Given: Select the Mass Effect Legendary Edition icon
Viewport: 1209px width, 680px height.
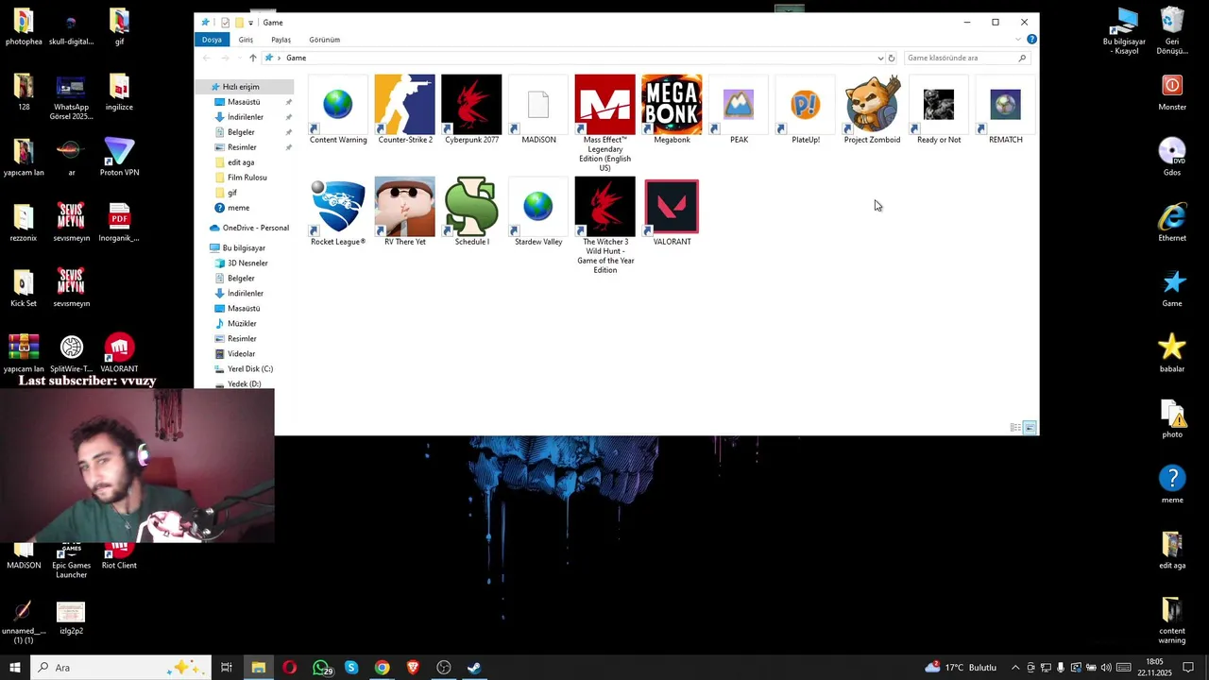Looking at the screenshot, I should (604, 123).
